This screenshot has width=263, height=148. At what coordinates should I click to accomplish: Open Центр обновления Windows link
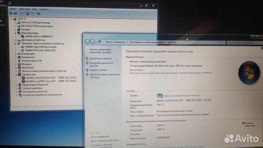105,141
